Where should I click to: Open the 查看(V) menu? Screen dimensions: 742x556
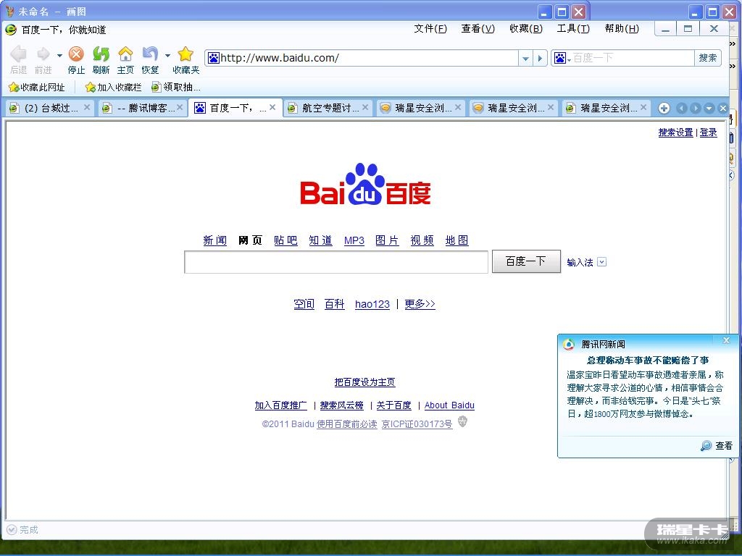click(x=478, y=29)
